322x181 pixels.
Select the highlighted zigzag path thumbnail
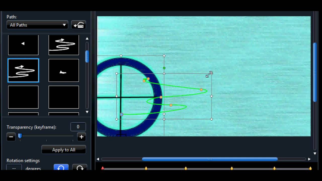pos(23,70)
